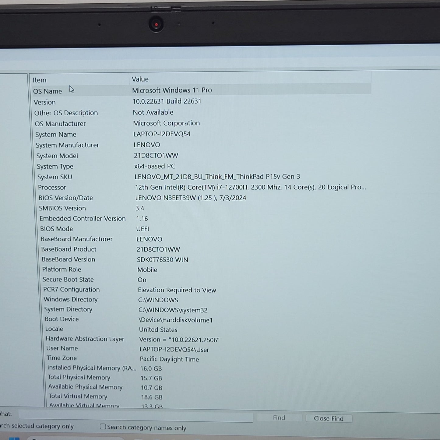The image size is (440, 440).
Task: Click the greyed Find button
Action: [279, 418]
